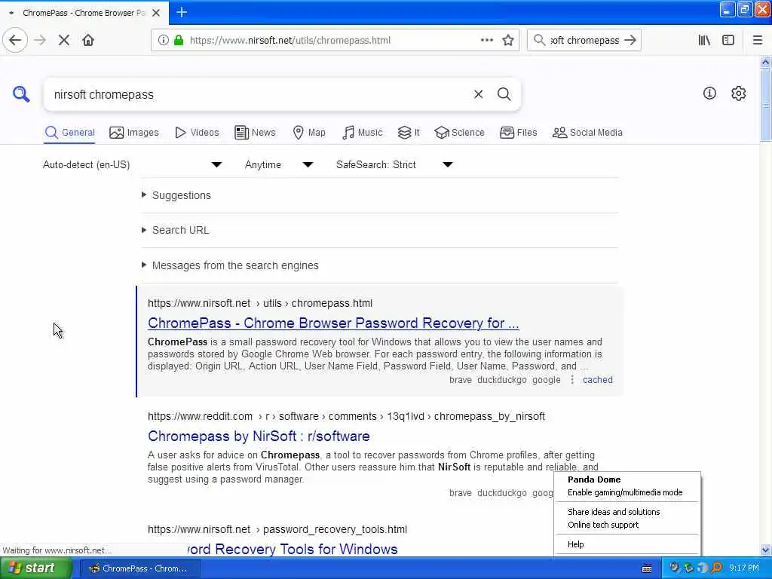
Task: Stop loading the page
Action: 64,40
